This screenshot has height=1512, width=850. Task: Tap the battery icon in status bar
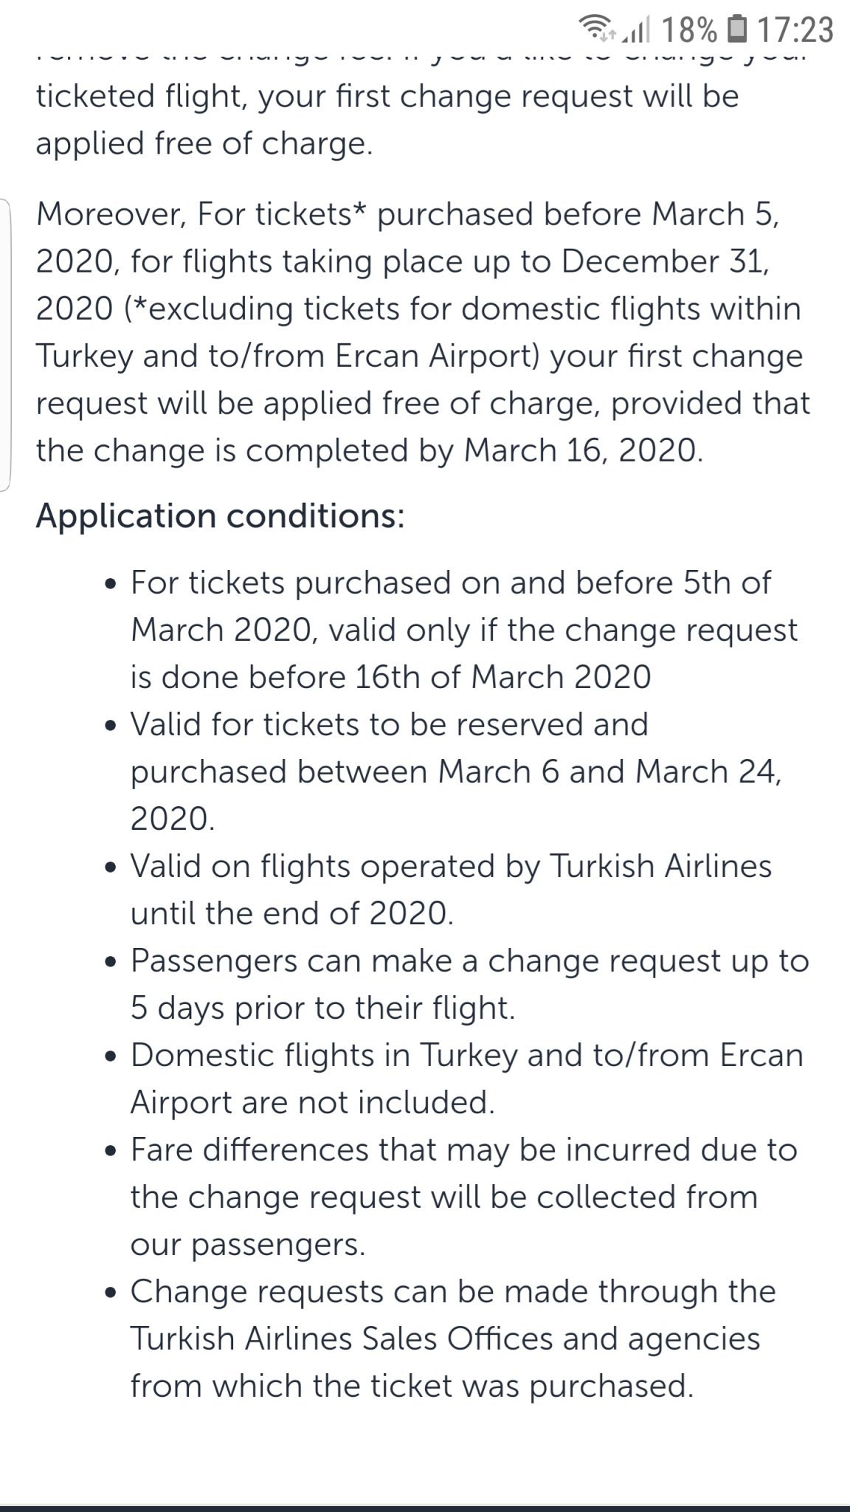(737, 30)
